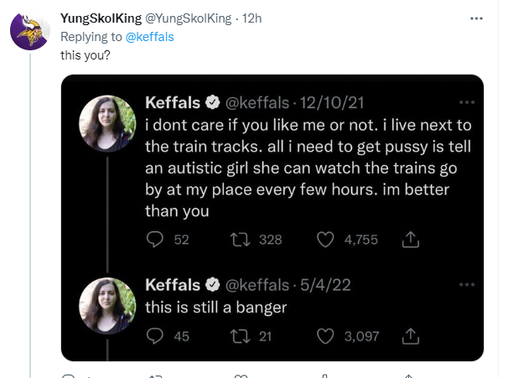Open YungSkolKing's Vikings profile avatar
Image resolution: width=508 pixels, height=378 pixels.
[30, 31]
